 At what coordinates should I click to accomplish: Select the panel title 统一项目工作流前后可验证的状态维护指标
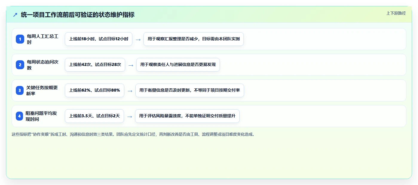[x=78, y=15]
